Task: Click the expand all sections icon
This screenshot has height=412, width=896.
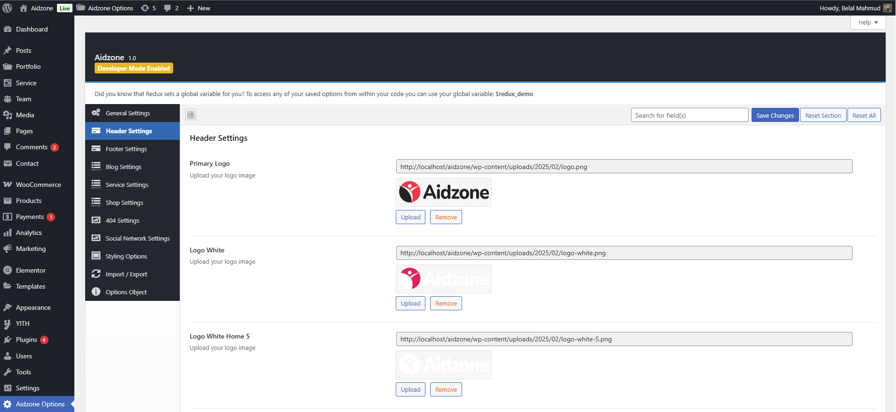Action: pos(191,114)
